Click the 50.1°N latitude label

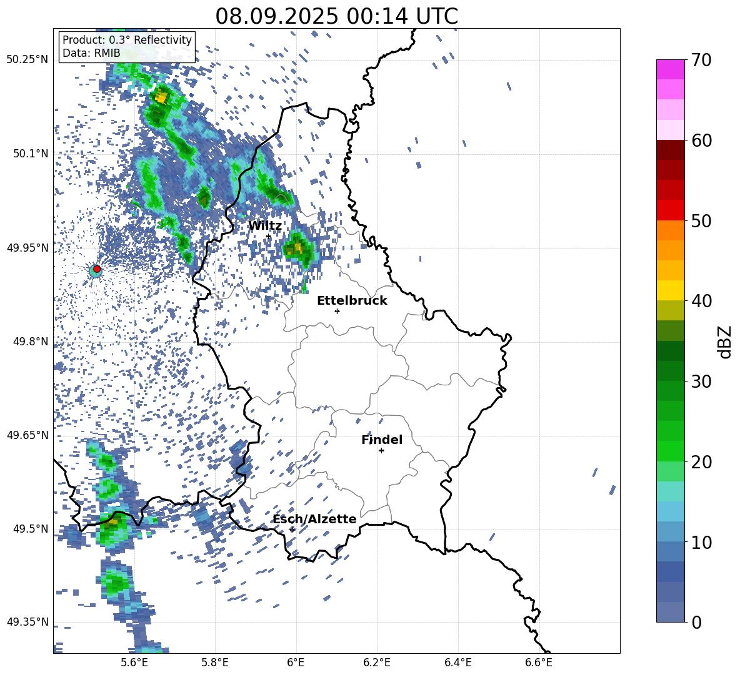pos(30,154)
